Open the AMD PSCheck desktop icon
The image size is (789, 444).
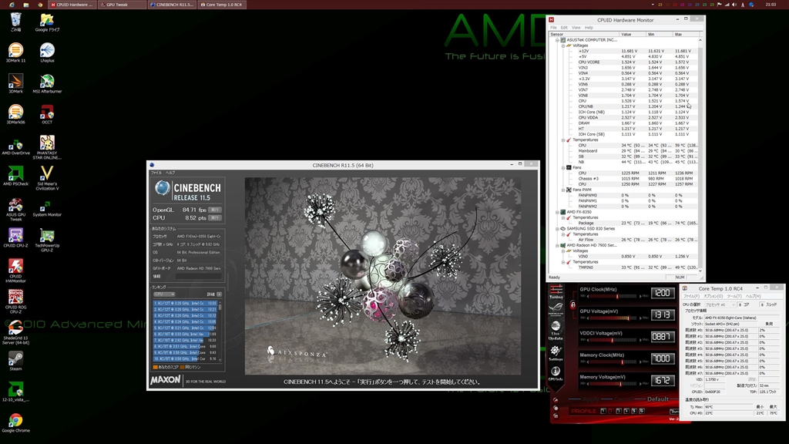click(15, 176)
